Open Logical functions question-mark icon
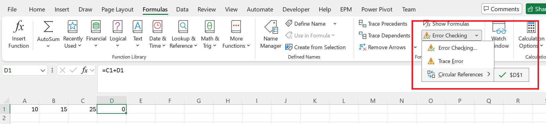Viewport: 546px width, 124px height. [118, 27]
